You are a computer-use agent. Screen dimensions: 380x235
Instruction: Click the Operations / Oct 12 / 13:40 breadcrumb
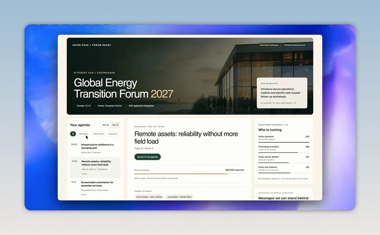149,127
